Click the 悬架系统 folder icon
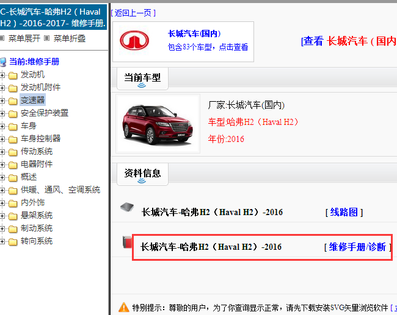This screenshot has width=397, height=315. [x=13, y=216]
